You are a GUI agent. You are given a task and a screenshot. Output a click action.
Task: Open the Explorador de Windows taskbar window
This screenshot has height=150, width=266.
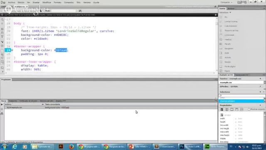(x=42, y=147)
